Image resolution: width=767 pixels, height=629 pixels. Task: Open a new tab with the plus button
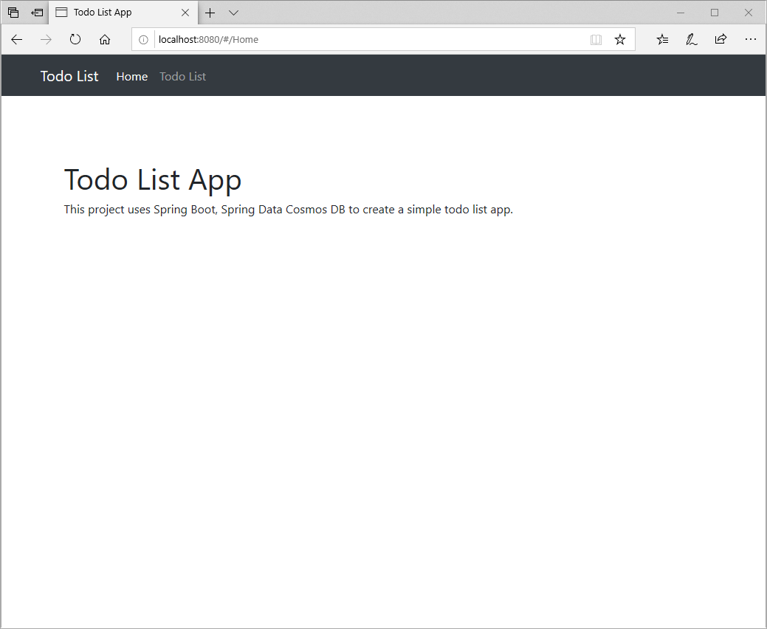[210, 13]
